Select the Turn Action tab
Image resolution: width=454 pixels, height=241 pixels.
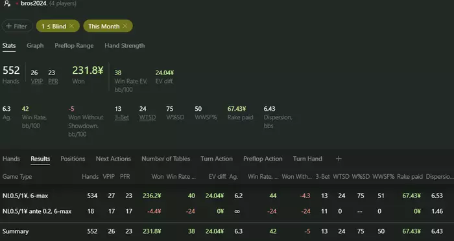217,159
